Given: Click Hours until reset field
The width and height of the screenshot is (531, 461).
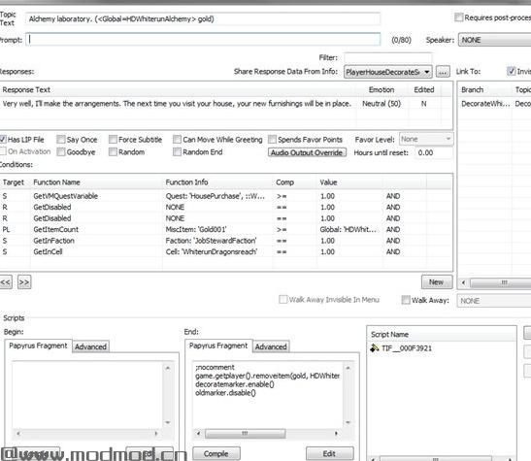Looking at the screenshot, I should pos(434,152).
